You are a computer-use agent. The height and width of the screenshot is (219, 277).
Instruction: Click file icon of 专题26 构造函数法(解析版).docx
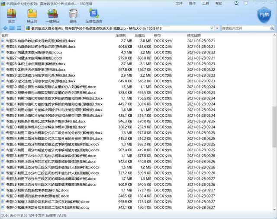(x=3, y=41)
